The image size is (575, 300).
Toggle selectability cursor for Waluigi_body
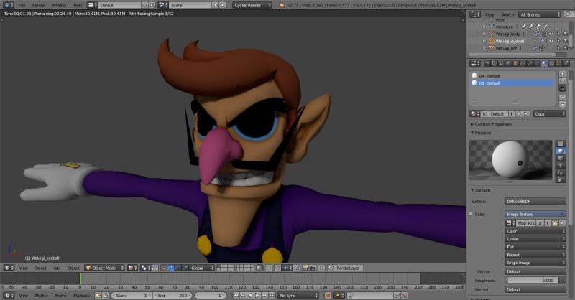pos(558,34)
